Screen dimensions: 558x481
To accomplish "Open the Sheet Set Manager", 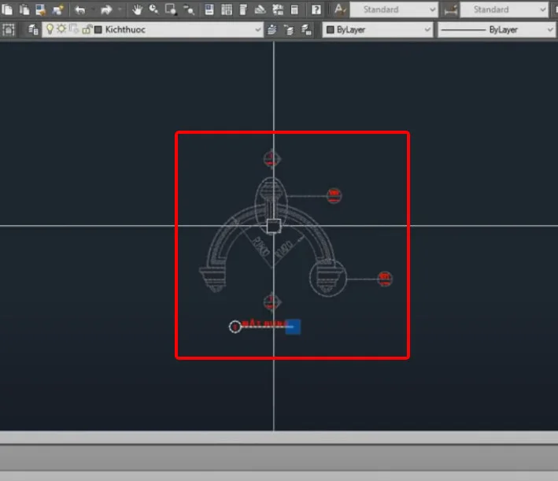I will [261, 9].
